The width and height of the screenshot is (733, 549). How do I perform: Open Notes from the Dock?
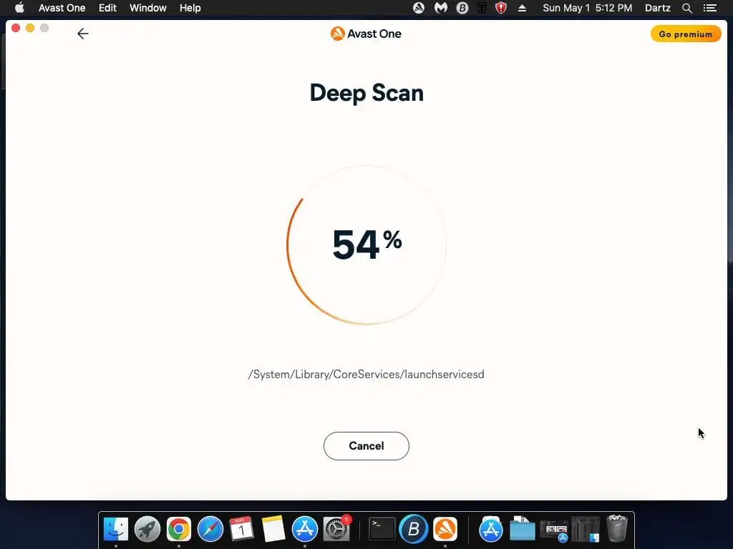pos(273,530)
